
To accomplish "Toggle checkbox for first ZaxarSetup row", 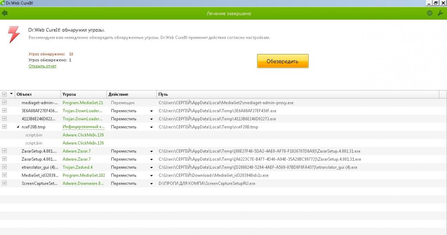I will (x=4, y=151).
